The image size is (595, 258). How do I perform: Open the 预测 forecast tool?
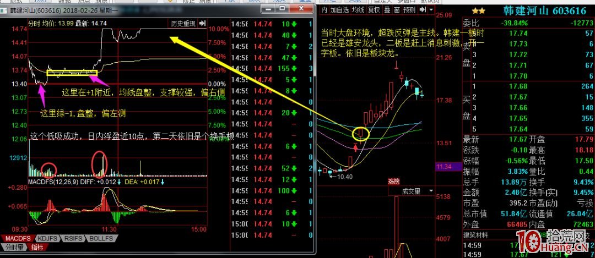[x=409, y=10]
